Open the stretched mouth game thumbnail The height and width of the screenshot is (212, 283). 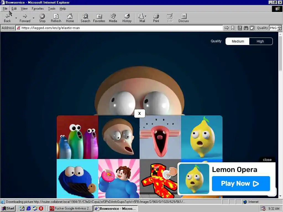click(160, 137)
